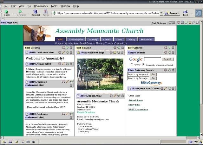The width and height of the screenshot is (203, 145).
Task: Click the trash icon in the right Edit Column header
Action: tap(173, 47)
